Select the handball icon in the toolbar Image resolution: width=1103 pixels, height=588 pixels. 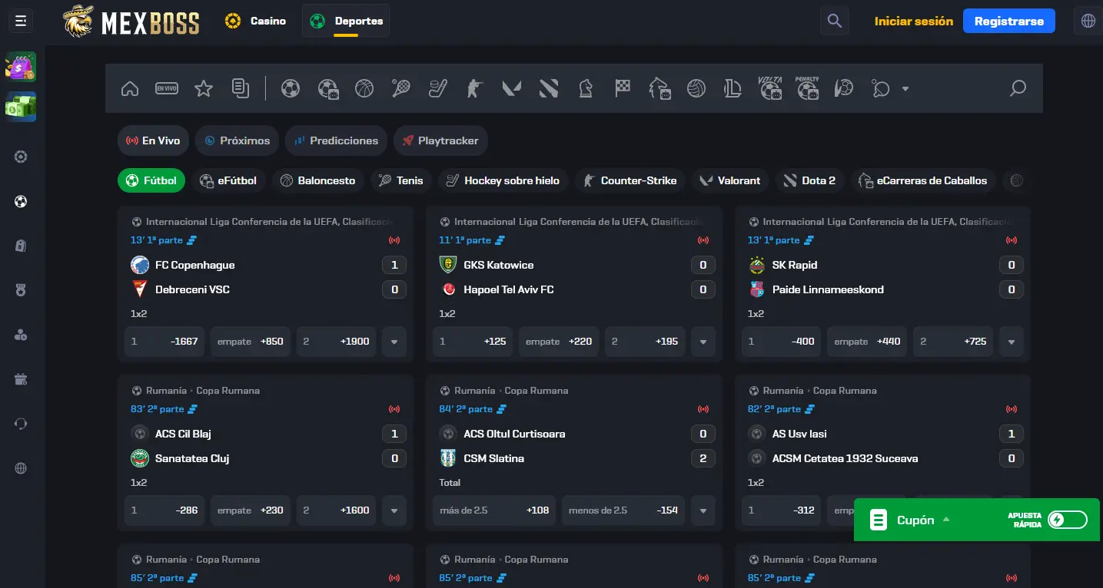click(844, 89)
